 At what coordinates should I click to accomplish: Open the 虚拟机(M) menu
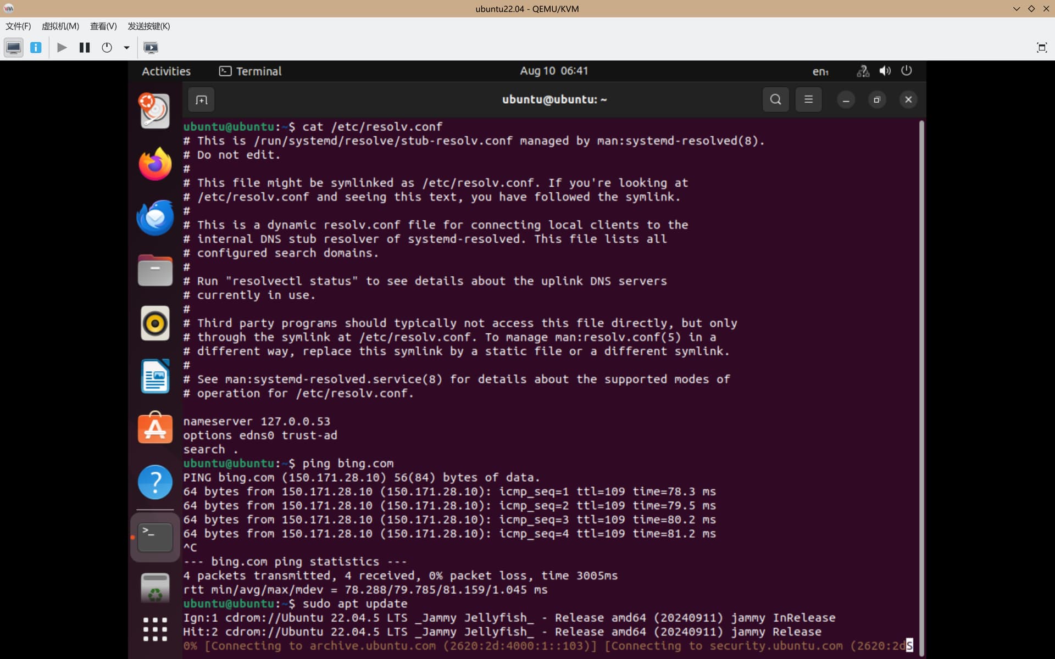(60, 26)
